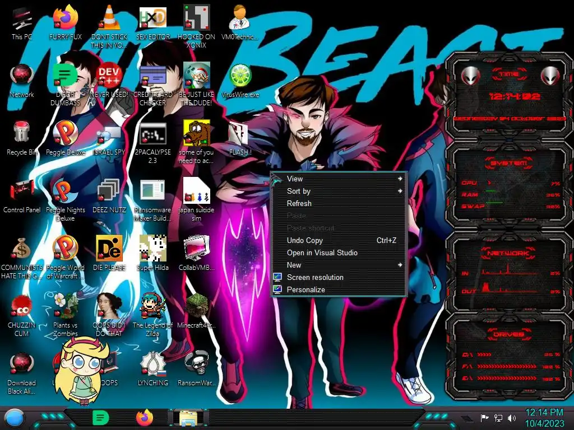The width and height of the screenshot is (574, 430).
Task: Open Action Center flag tray icon
Action: tap(484, 418)
